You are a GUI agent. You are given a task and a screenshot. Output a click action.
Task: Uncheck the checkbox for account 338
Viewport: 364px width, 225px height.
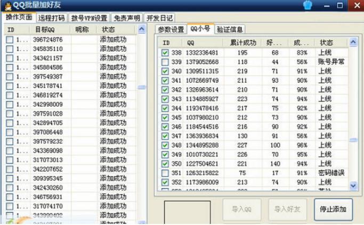(165, 53)
